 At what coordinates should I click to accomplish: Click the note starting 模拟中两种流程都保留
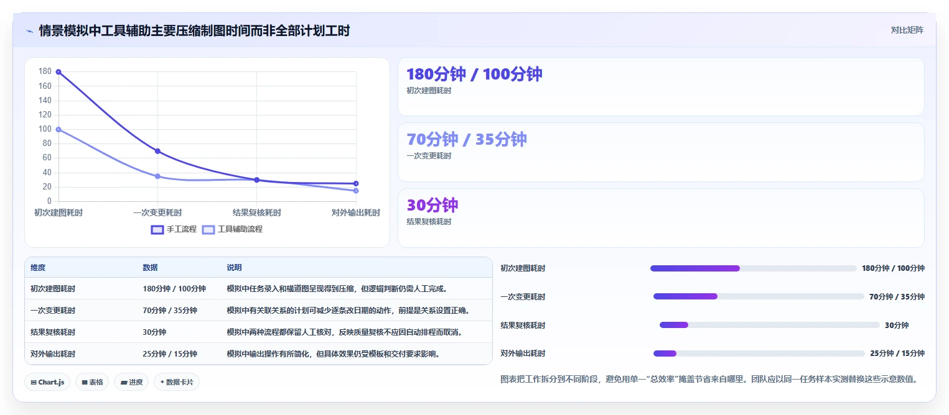tap(344, 332)
